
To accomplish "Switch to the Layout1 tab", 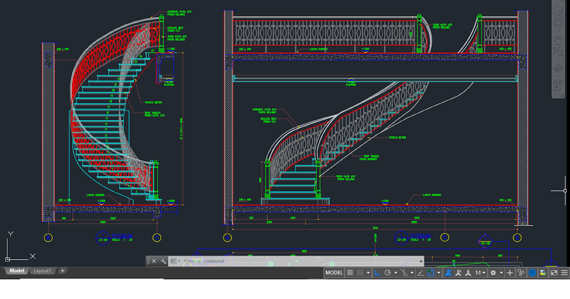I will tap(43, 271).
